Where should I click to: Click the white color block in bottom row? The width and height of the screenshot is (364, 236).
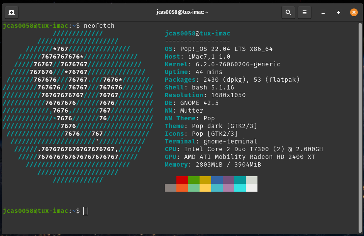pyautogui.click(x=252, y=188)
